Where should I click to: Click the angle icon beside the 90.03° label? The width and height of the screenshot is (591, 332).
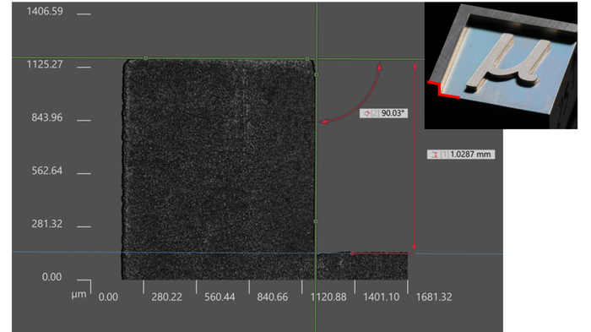[366, 113]
